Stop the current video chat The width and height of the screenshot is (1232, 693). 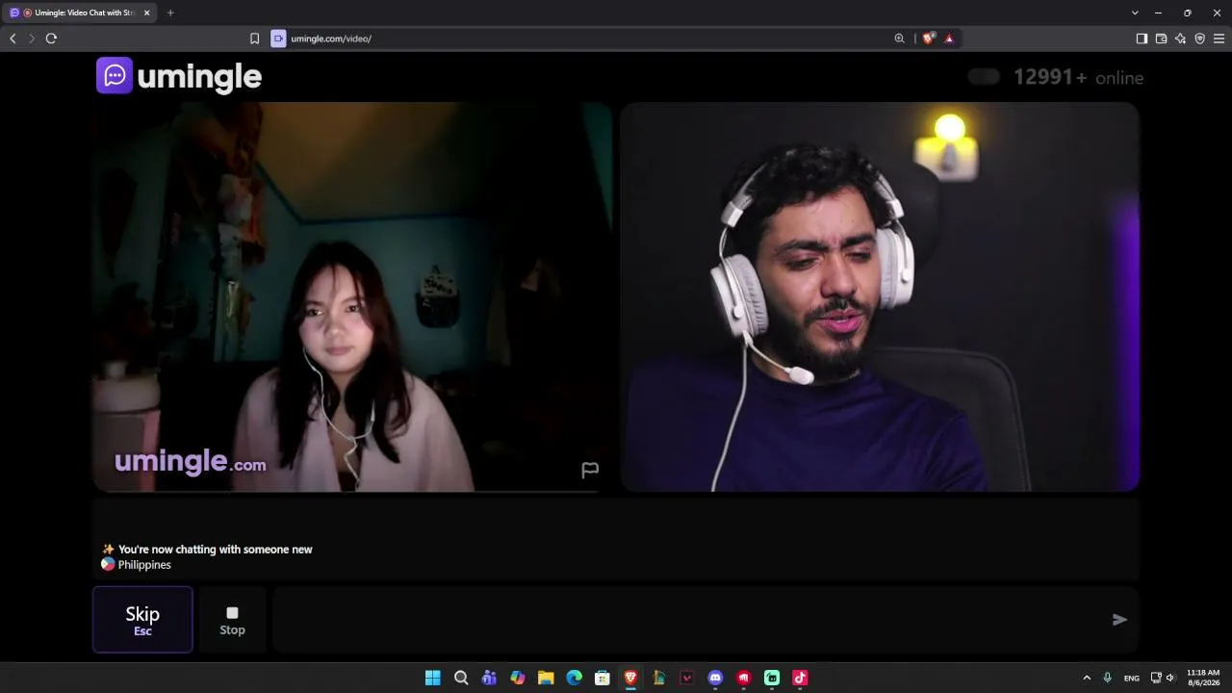[232, 620]
